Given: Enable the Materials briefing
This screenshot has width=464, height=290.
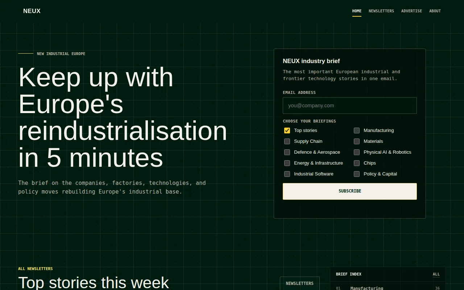Looking at the screenshot, I should point(357,141).
